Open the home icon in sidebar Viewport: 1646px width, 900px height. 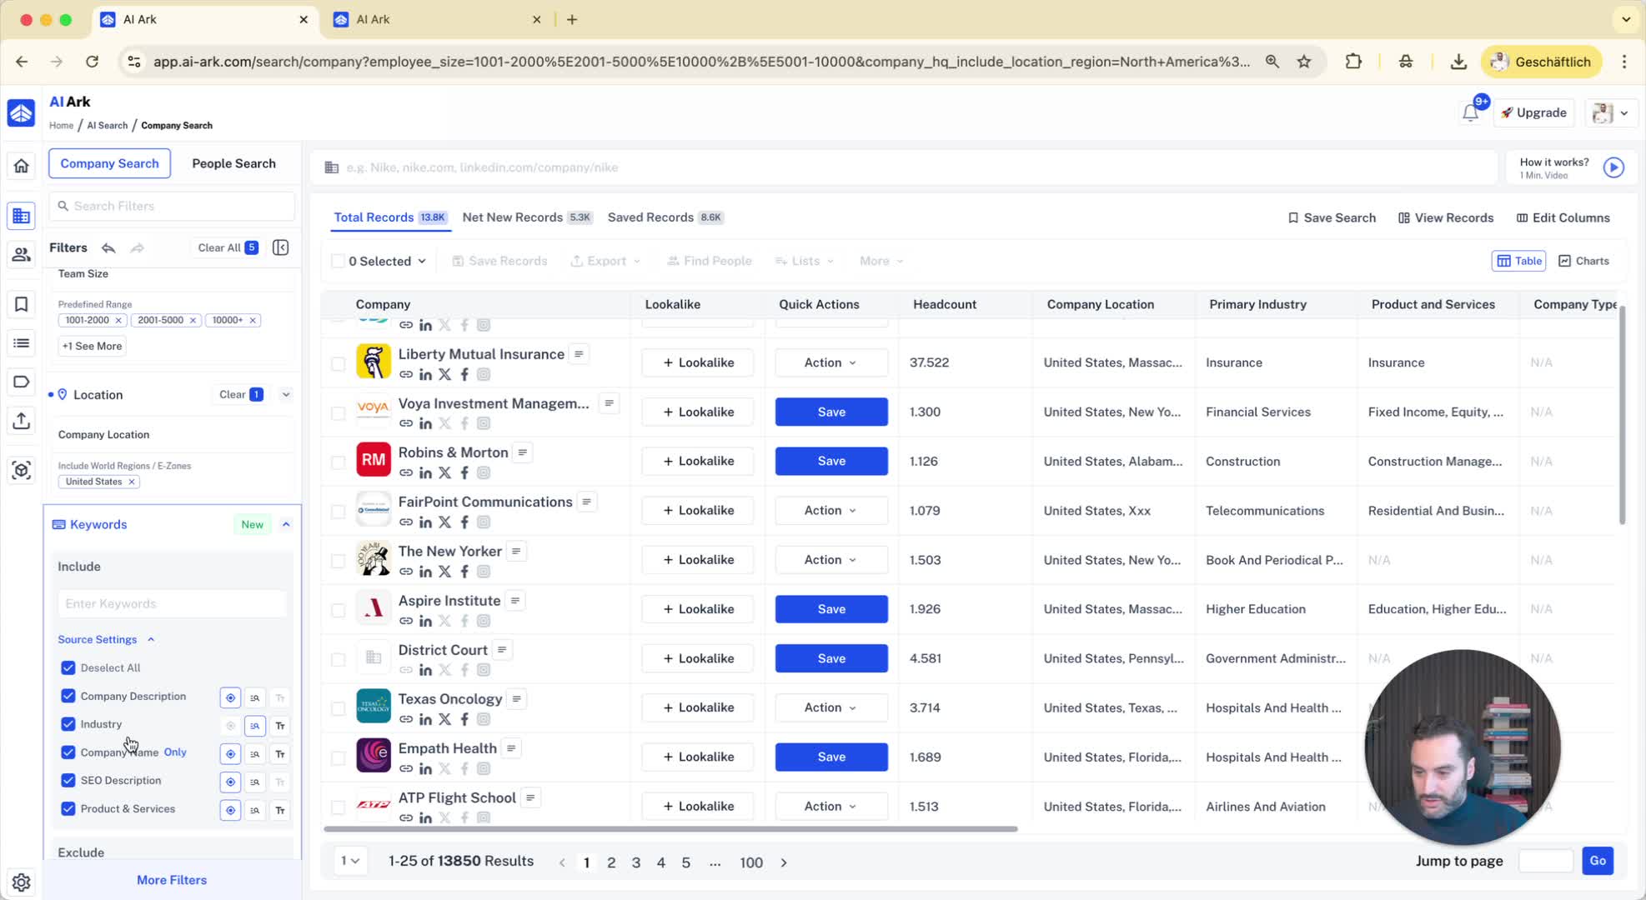22,166
